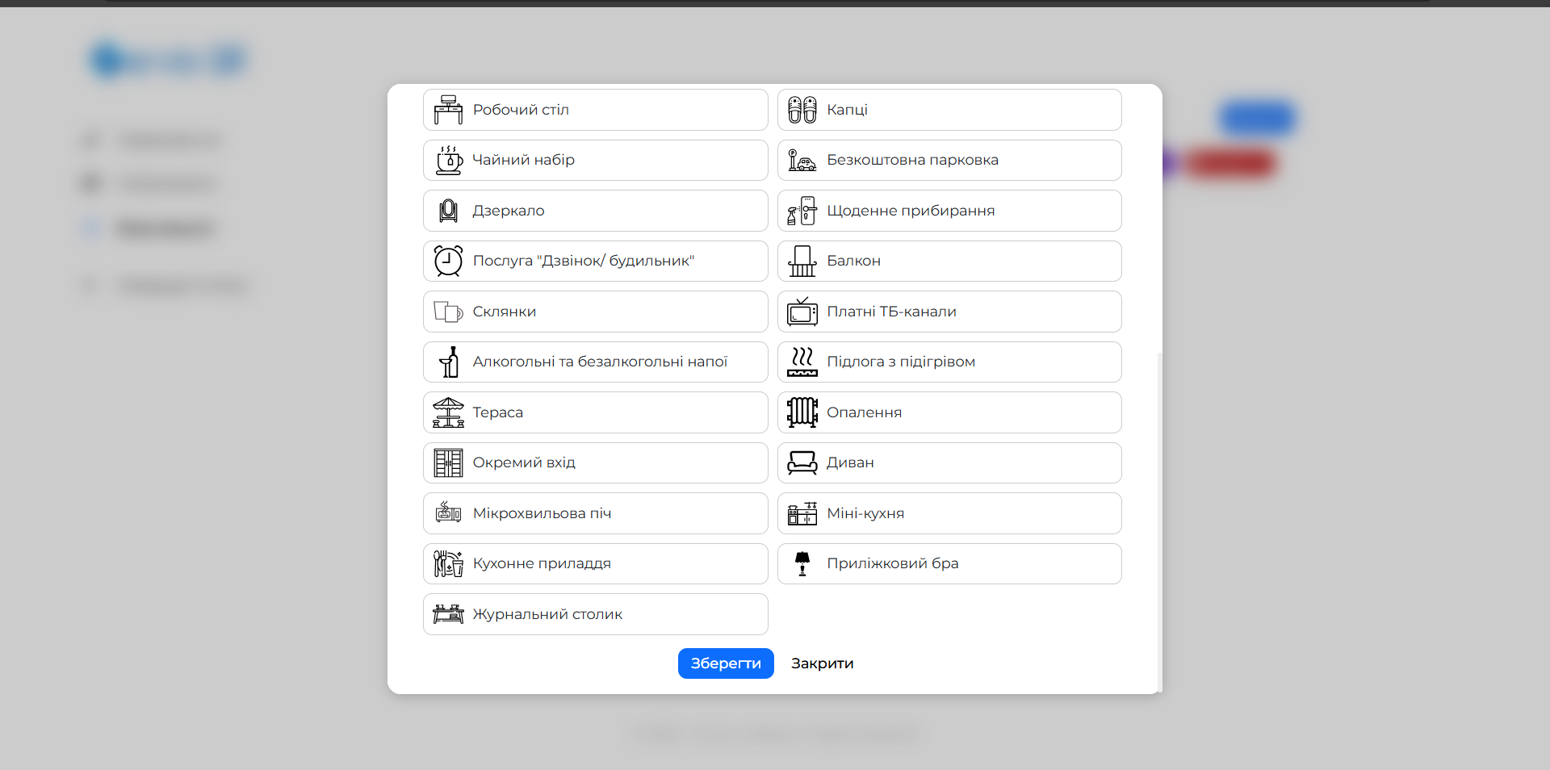This screenshot has height=770, width=1550.
Task: Click the Закрити link
Action: (822, 663)
